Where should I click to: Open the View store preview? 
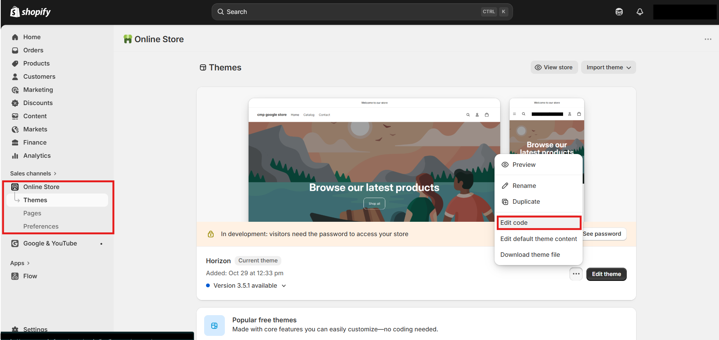point(554,67)
